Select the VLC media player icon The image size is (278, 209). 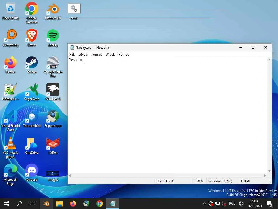(11, 148)
